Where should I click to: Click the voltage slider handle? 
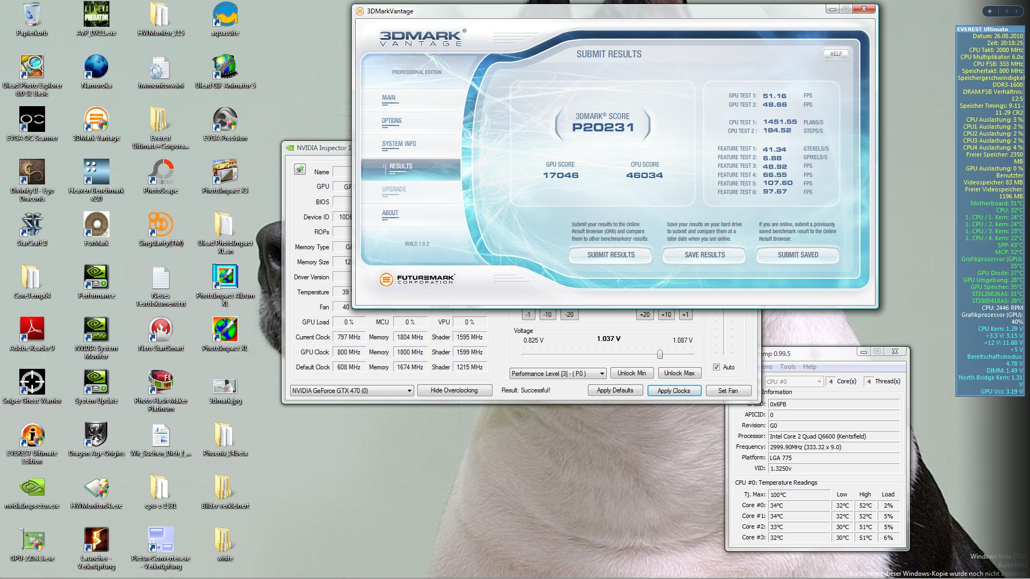[660, 354]
